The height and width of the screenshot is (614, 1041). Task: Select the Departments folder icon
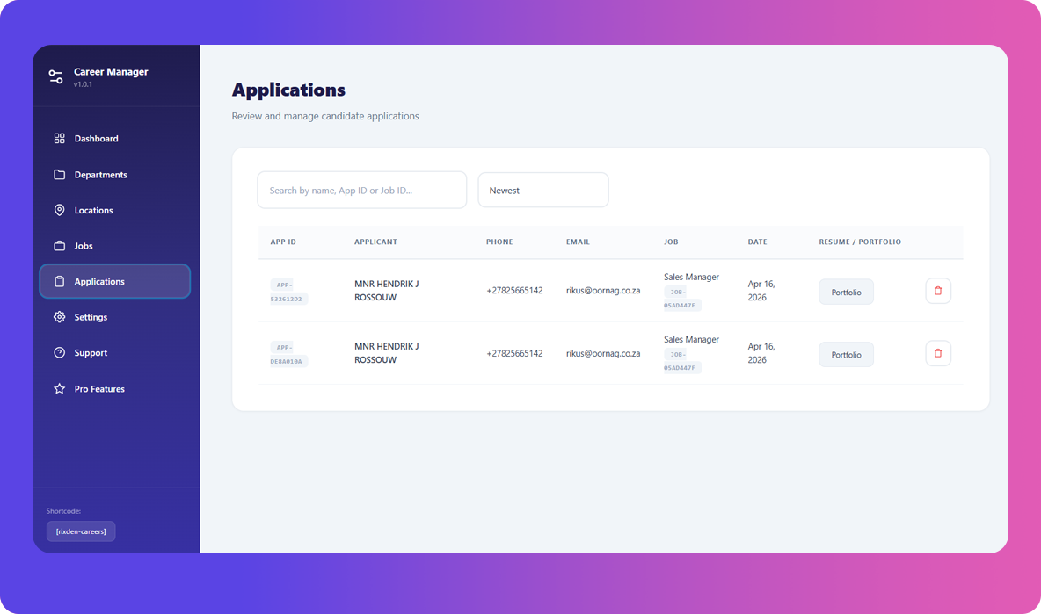tap(59, 174)
